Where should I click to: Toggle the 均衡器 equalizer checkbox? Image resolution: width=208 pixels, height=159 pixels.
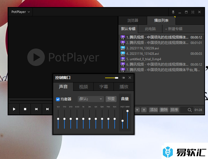point(58,99)
